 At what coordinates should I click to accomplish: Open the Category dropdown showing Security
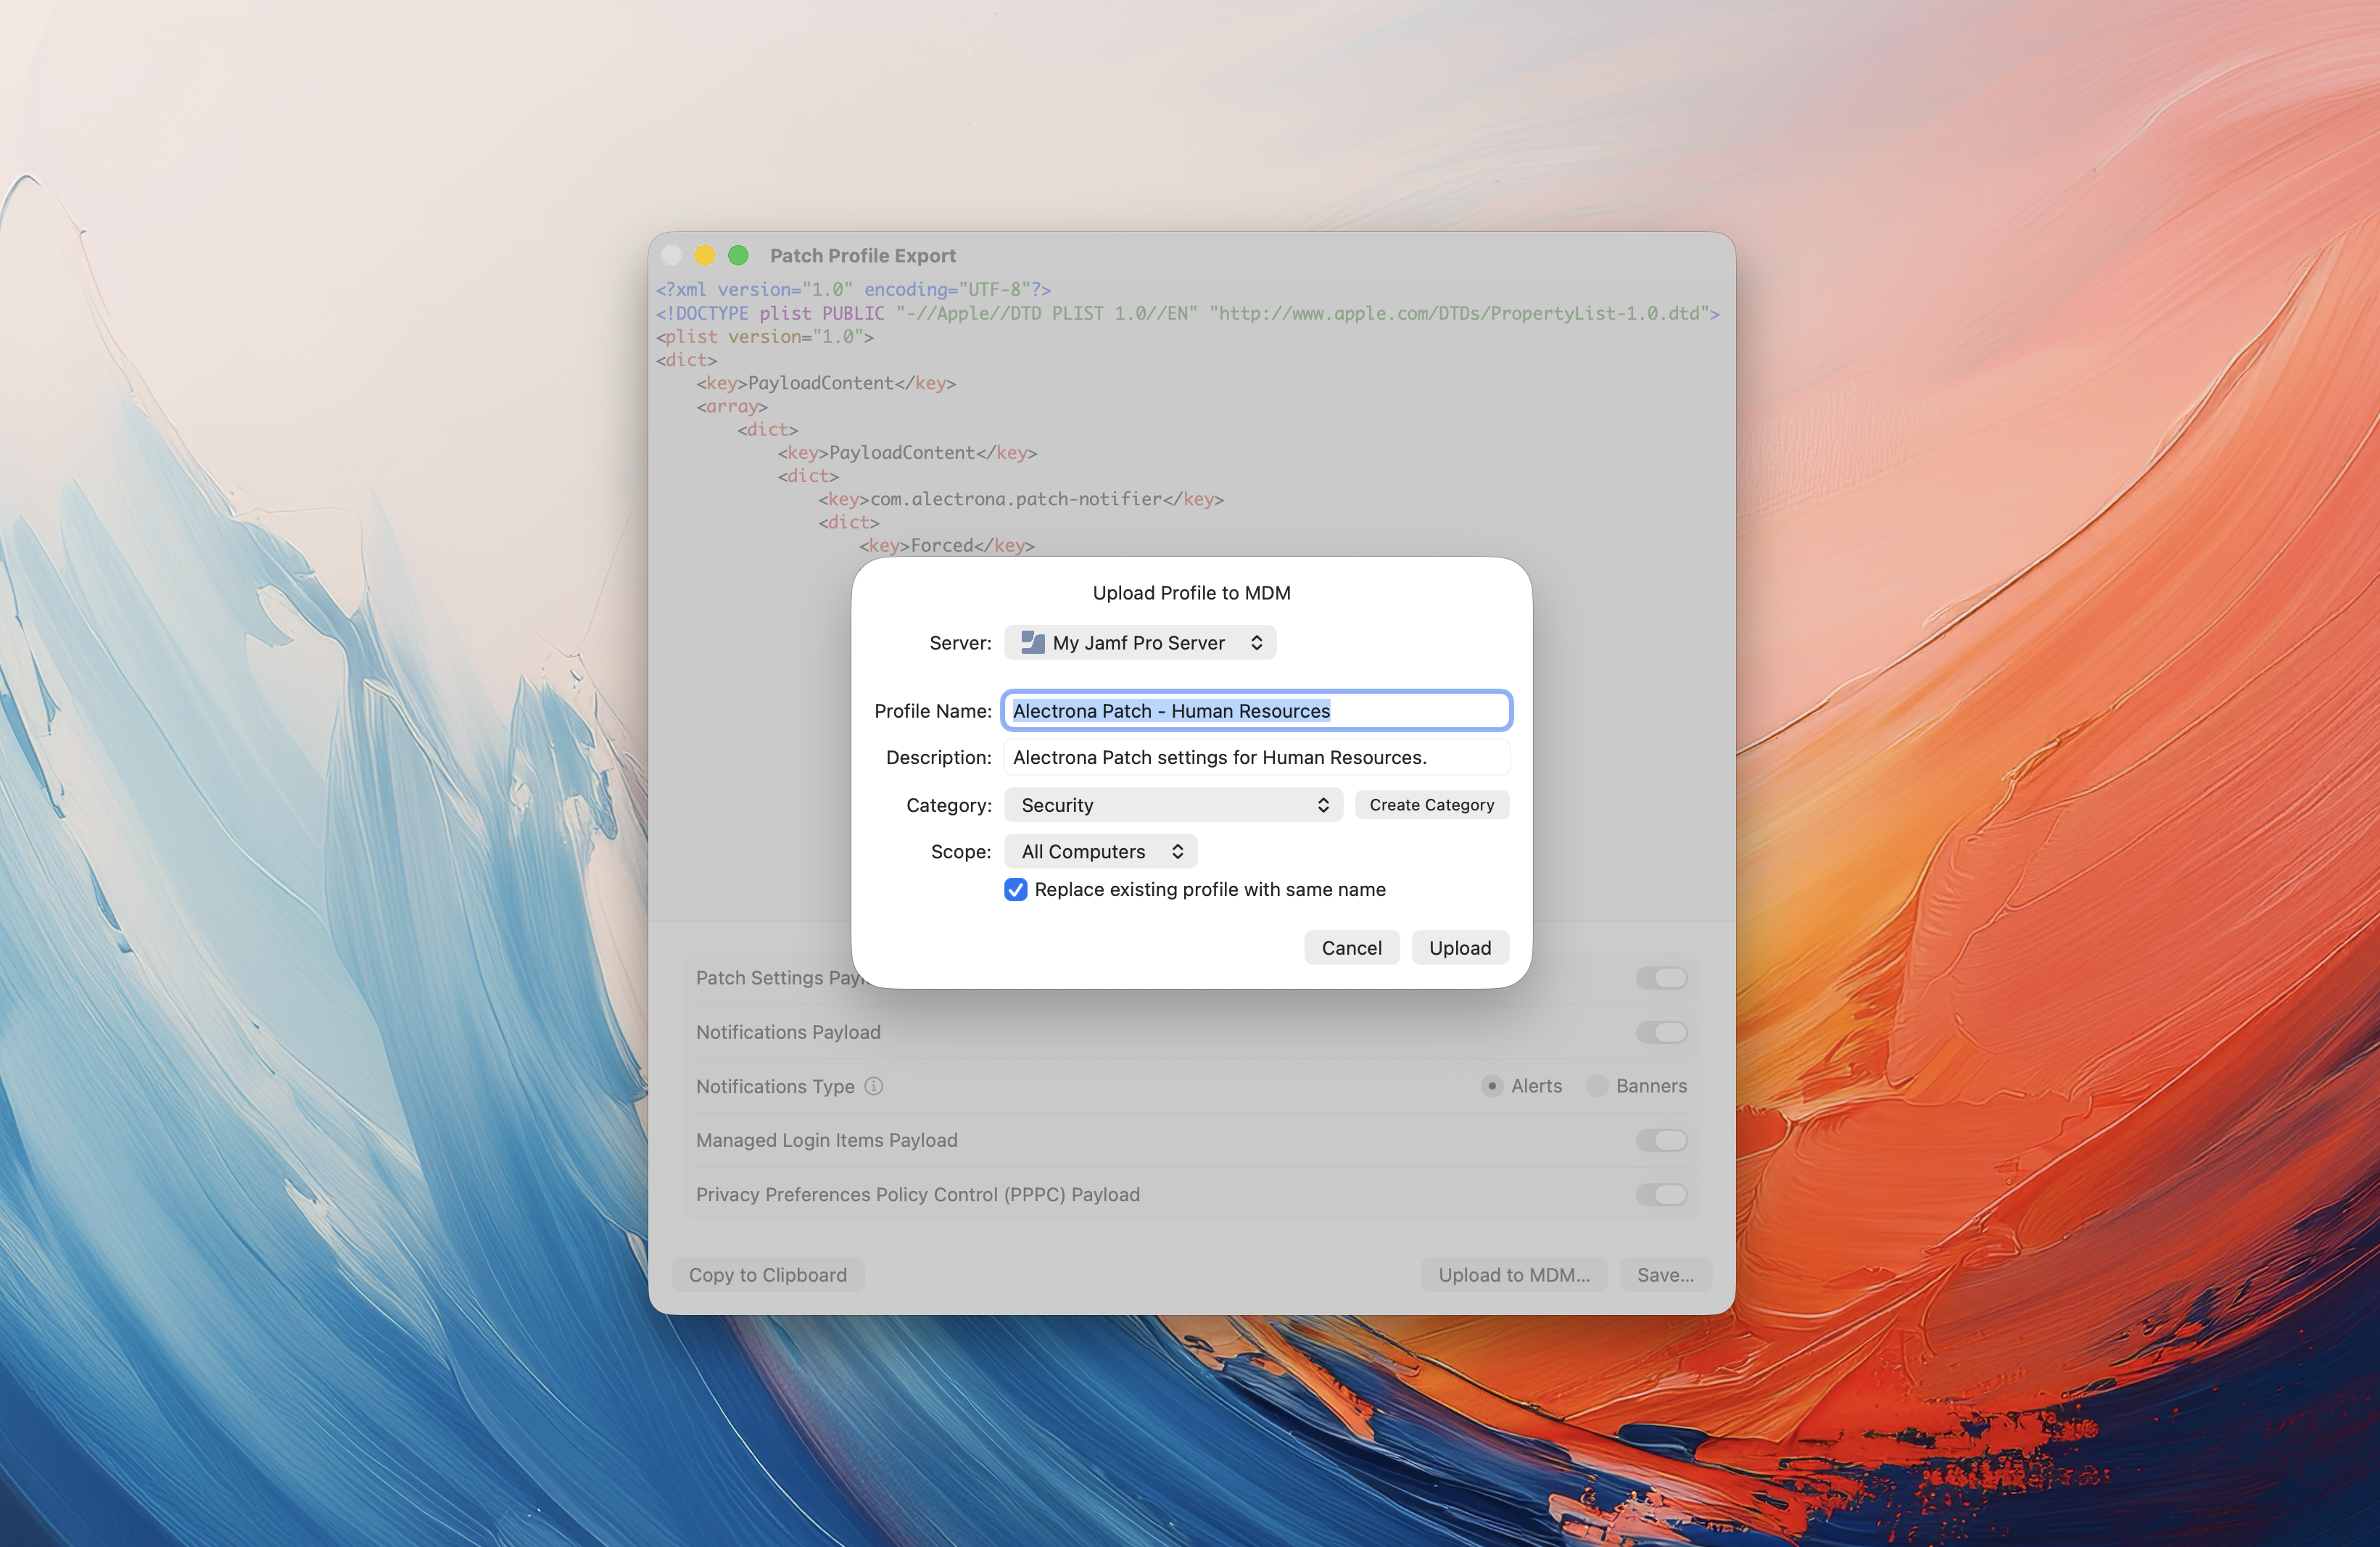pos(1173,805)
